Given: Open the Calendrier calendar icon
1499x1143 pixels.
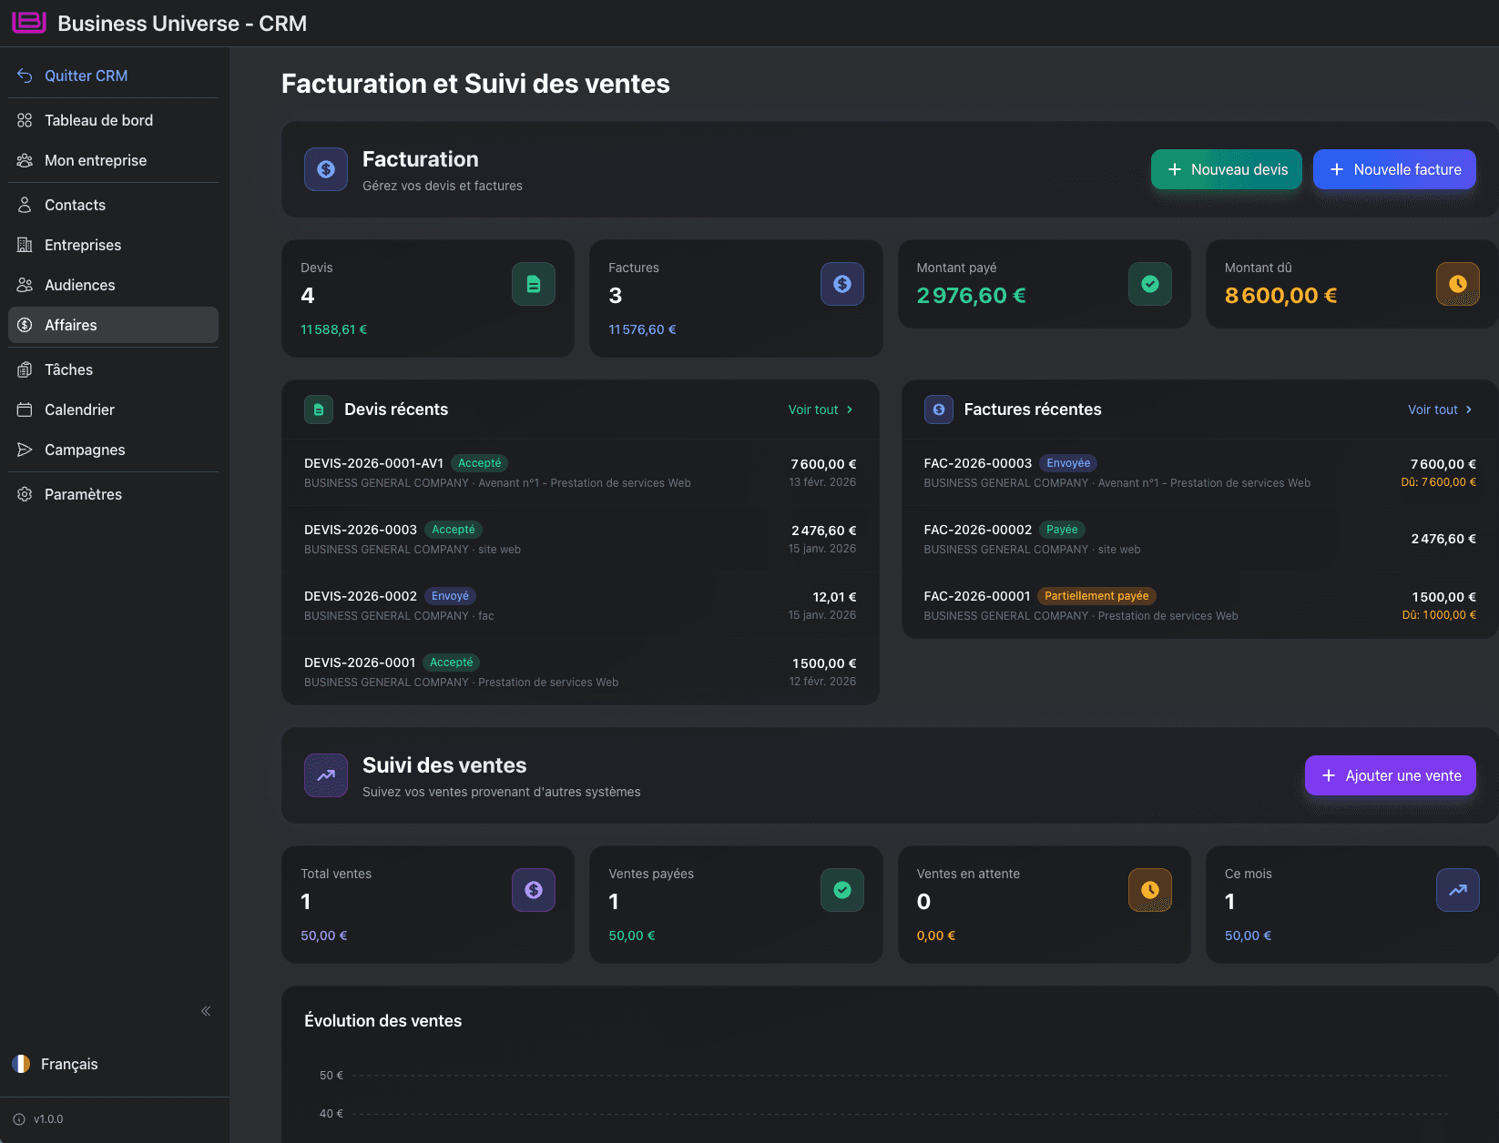Looking at the screenshot, I should click(x=24, y=410).
